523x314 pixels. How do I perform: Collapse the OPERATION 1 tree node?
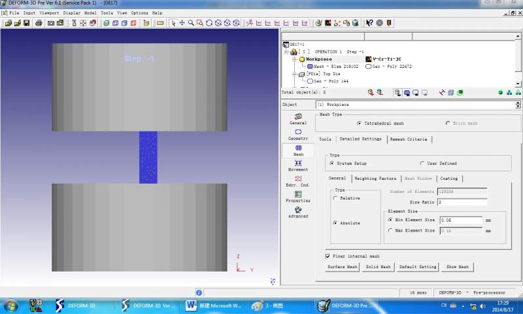tap(286, 52)
